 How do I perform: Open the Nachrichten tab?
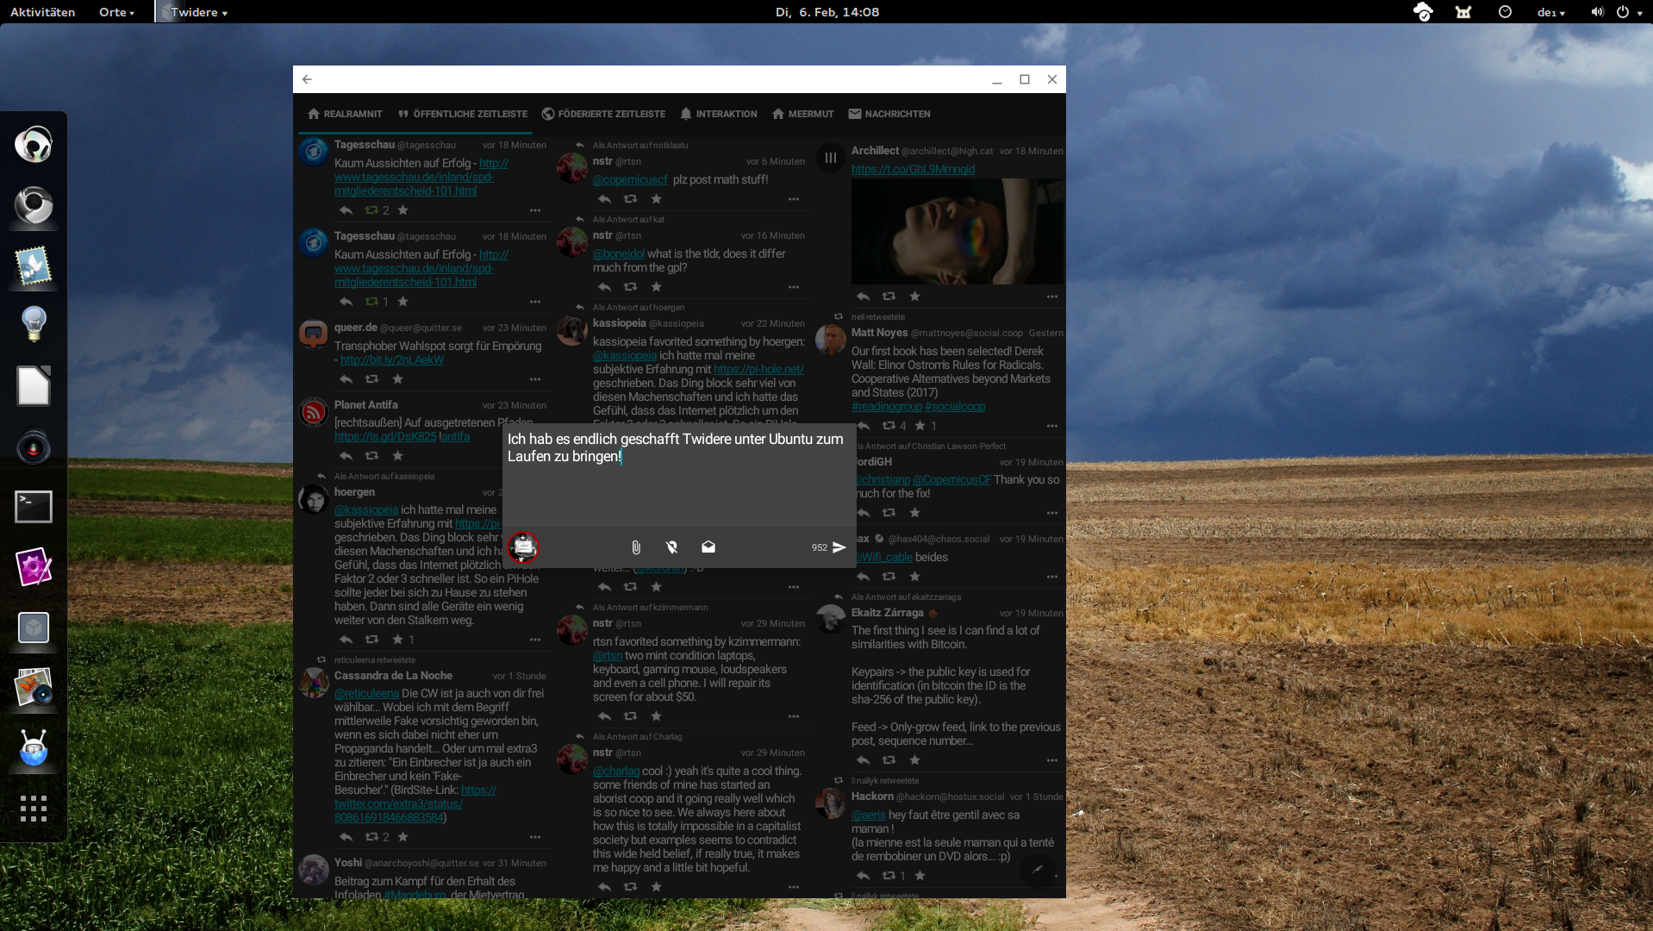889,114
